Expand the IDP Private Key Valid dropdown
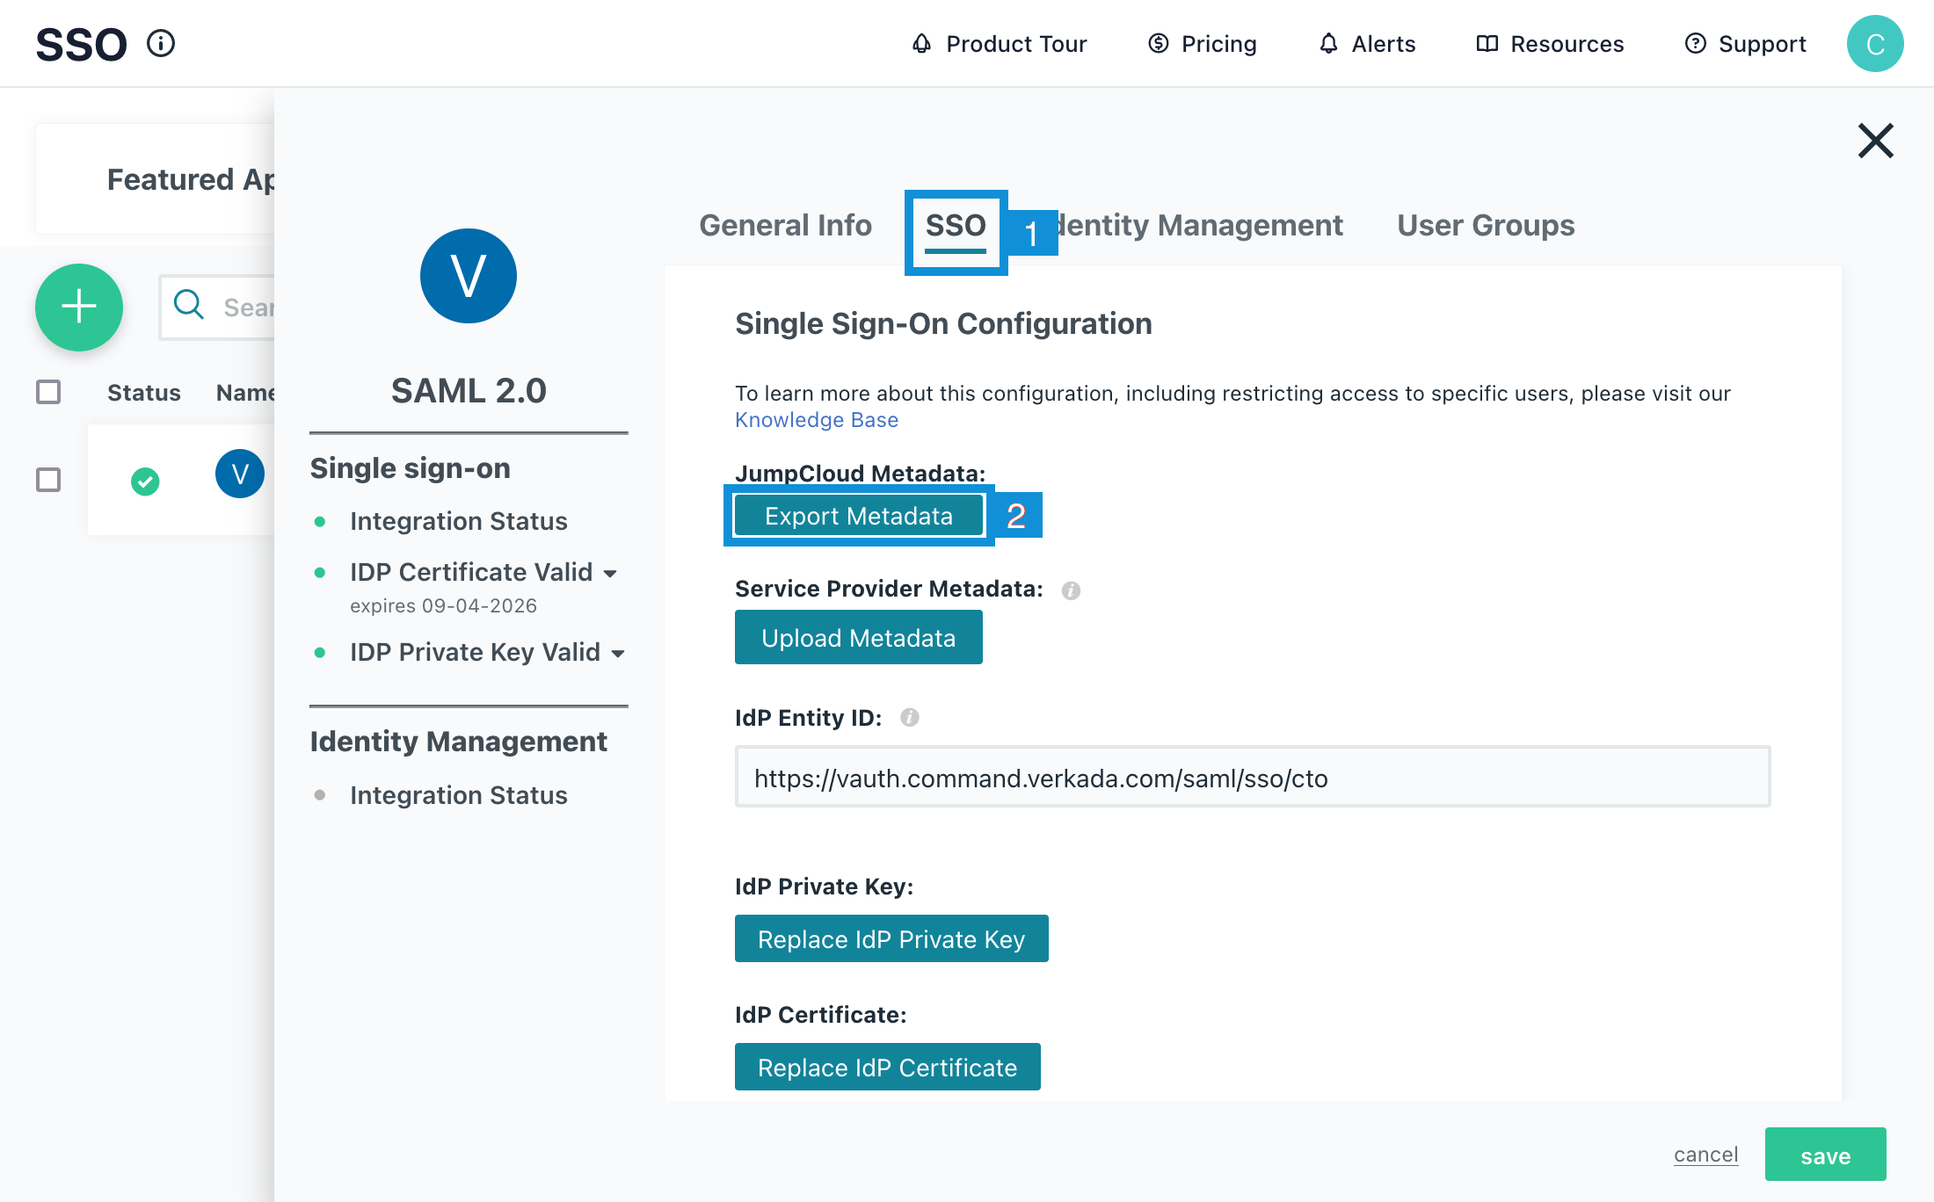 pyautogui.click(x=618, y=654)
